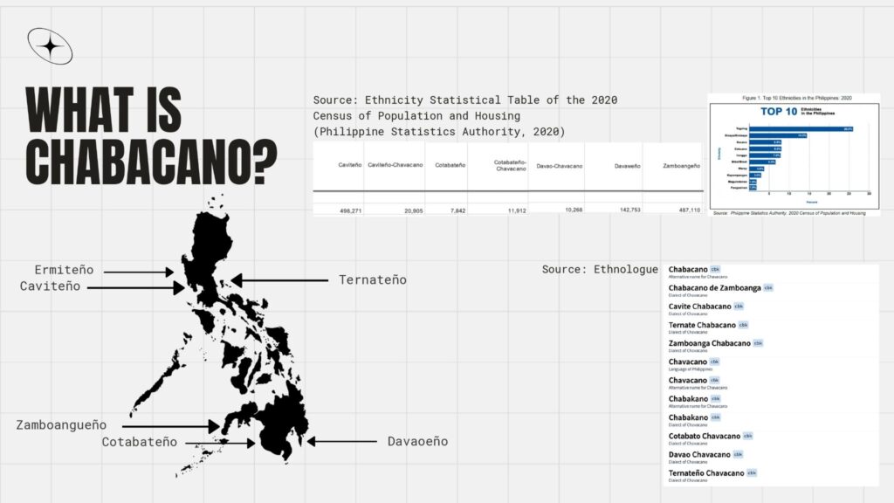The width and height of the screenshot is (894, 503).
Task: Click the Caviteño-Chavacano column header
Action: pyautogui.click(x=394, y=164)
